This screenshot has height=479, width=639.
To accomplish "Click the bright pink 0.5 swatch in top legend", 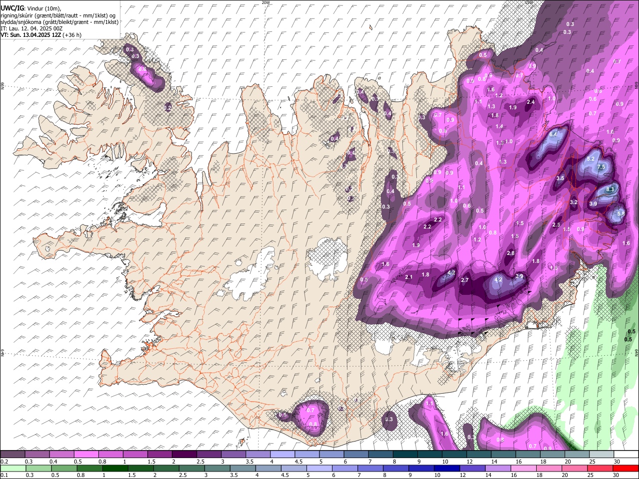I will coord(86,455).
